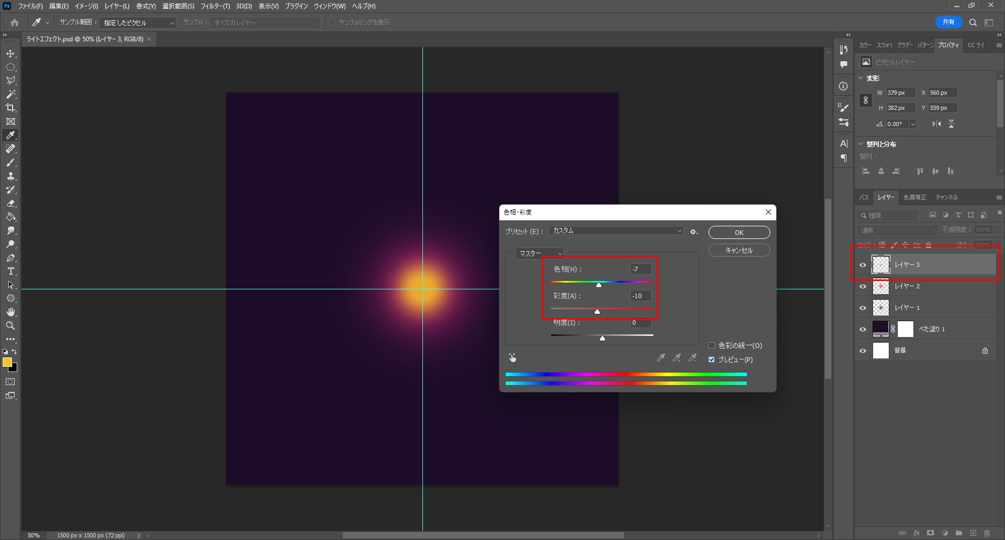This screenshot has height=540, width=1005.
Task: Enable the 色彩の統一 colorize checkbox
Action: tap(711, 345)
